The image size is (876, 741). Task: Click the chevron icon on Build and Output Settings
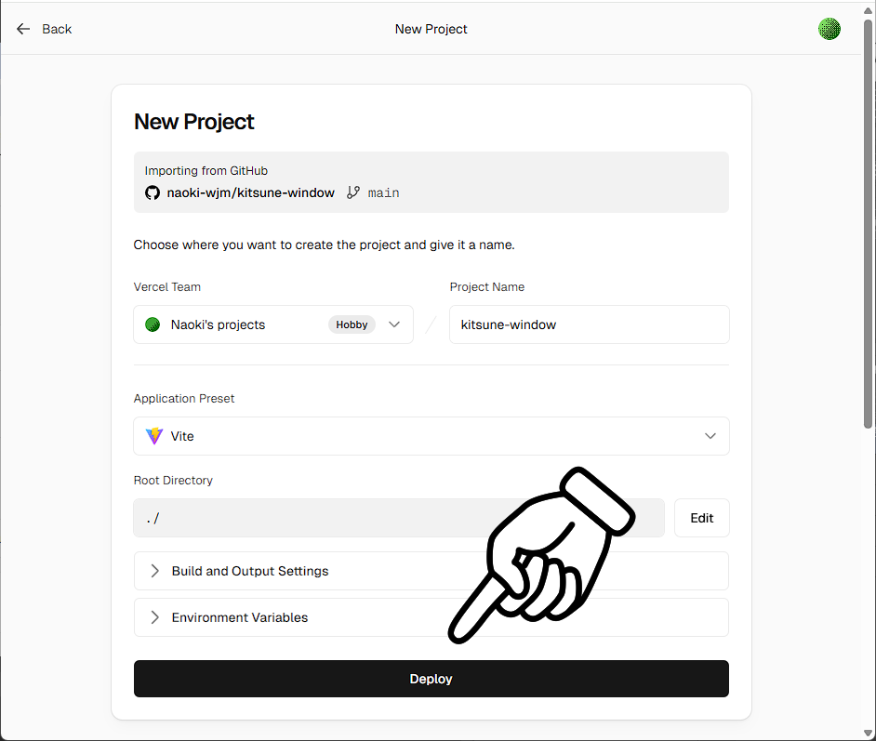[153, 571]
